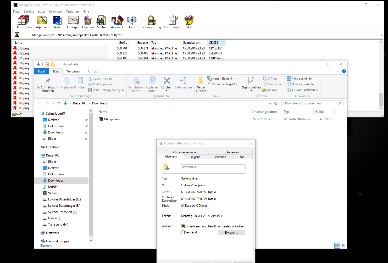Click "Downloads" durchsuchen search field
Viewport: 388px width, 263px height.
tap(312, 103)
